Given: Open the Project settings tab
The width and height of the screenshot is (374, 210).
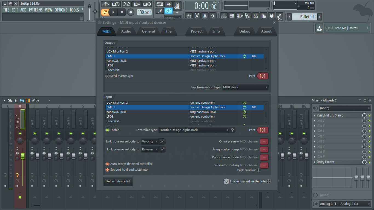Looking at the screenshot, I should (197, 31).
